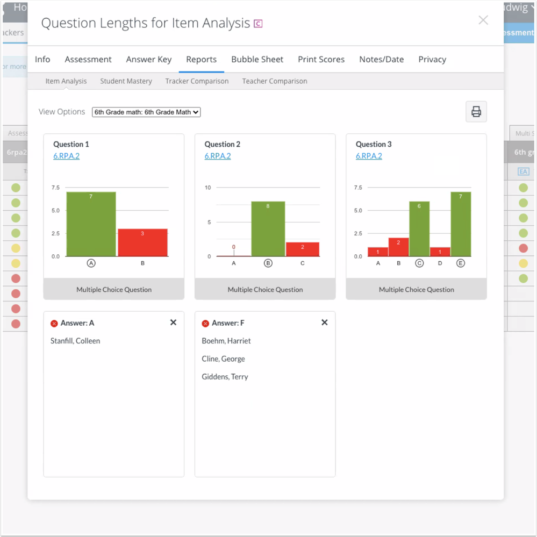The width and height of the screenshot is (537, 537).
Task: Open the Bubble Sheet tab
Action: pyautogui.click(x=257, y=59)
